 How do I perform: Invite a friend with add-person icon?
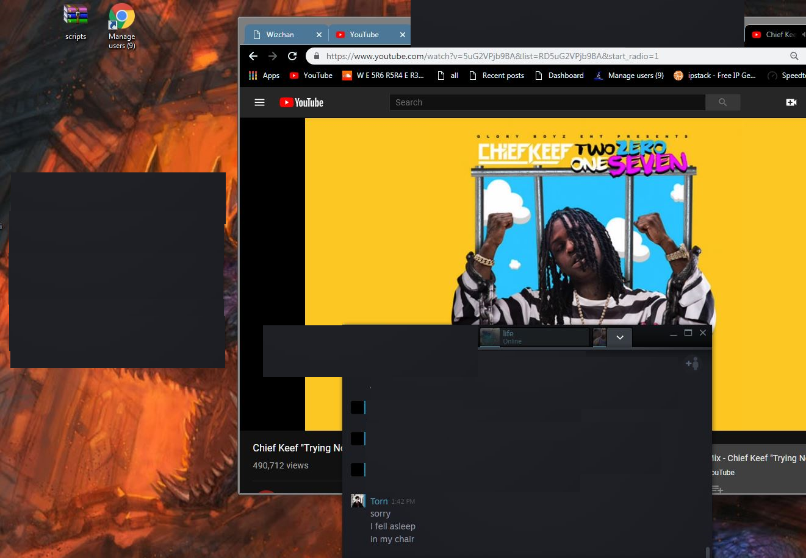tap(692, 364)
